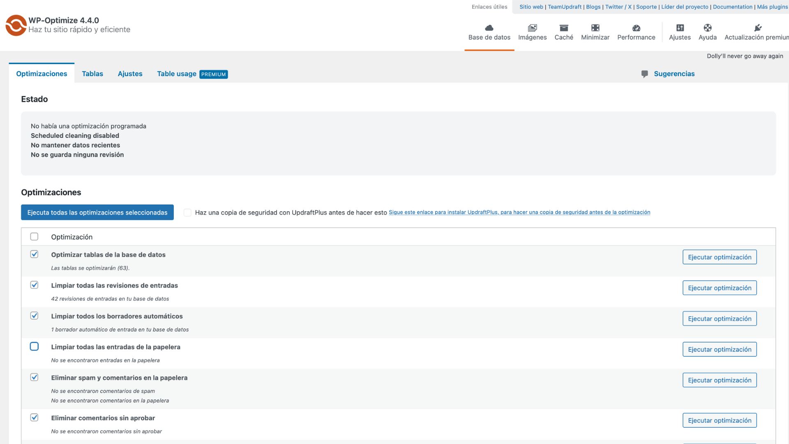Click the Sugerencias speech bubble icon
Screen dimensions: 789x444
pos(644,74)
